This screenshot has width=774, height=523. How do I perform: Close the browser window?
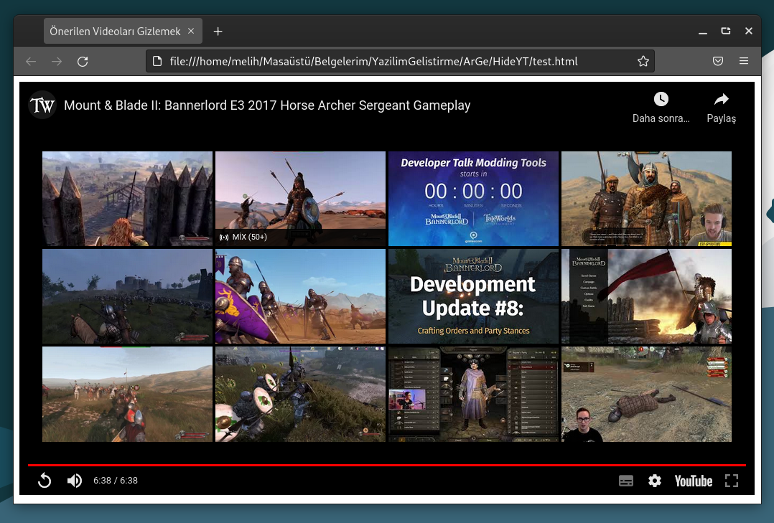click(748, 31)
